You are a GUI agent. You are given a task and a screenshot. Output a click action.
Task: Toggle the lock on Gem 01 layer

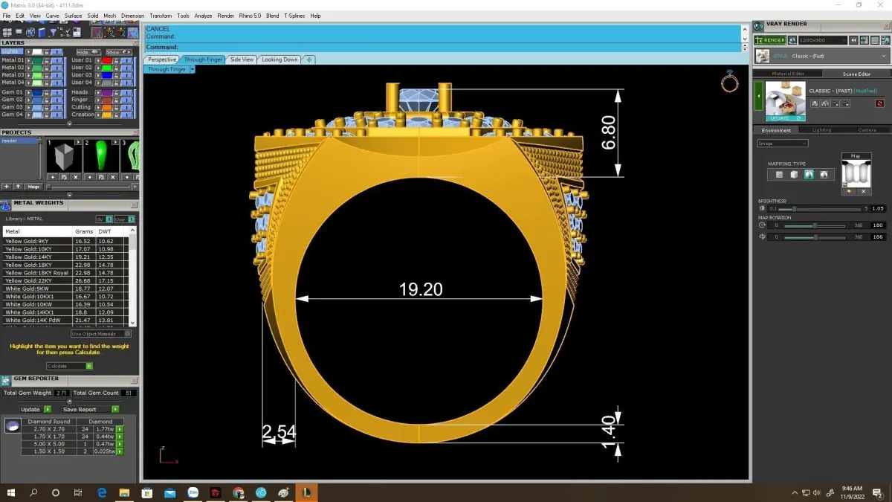pos(47,93)
